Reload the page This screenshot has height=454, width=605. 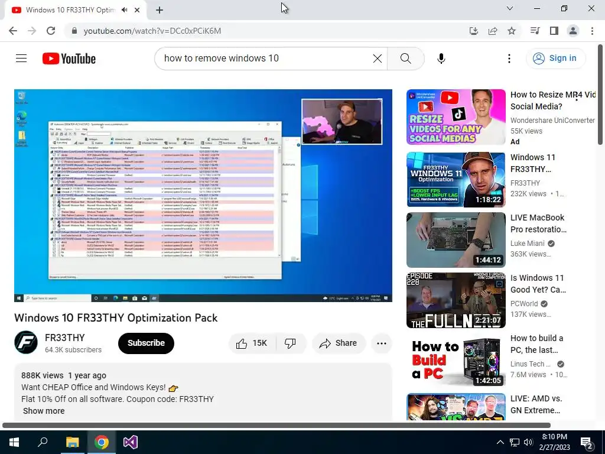51,31
